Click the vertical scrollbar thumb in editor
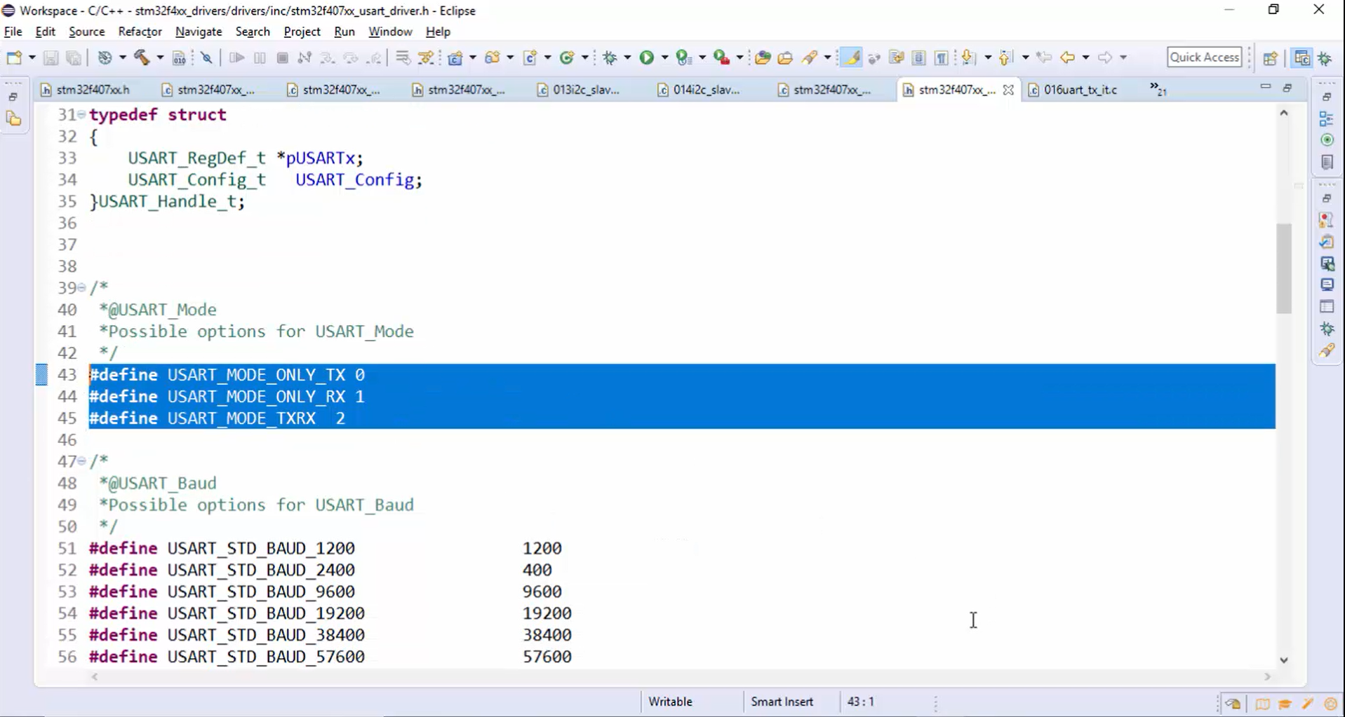This screenshot has height=717, width=1345. point(1284,268)
